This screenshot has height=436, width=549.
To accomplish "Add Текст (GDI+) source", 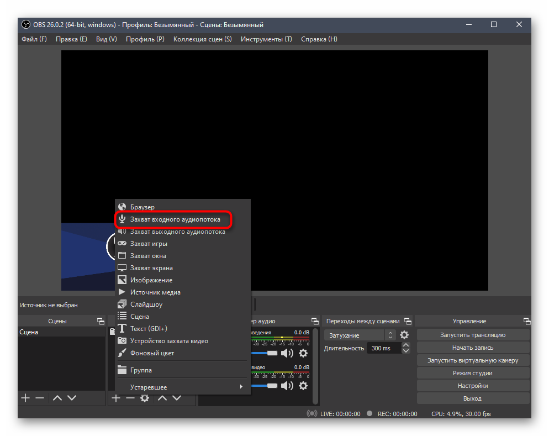I will click(x=182, y=328).
